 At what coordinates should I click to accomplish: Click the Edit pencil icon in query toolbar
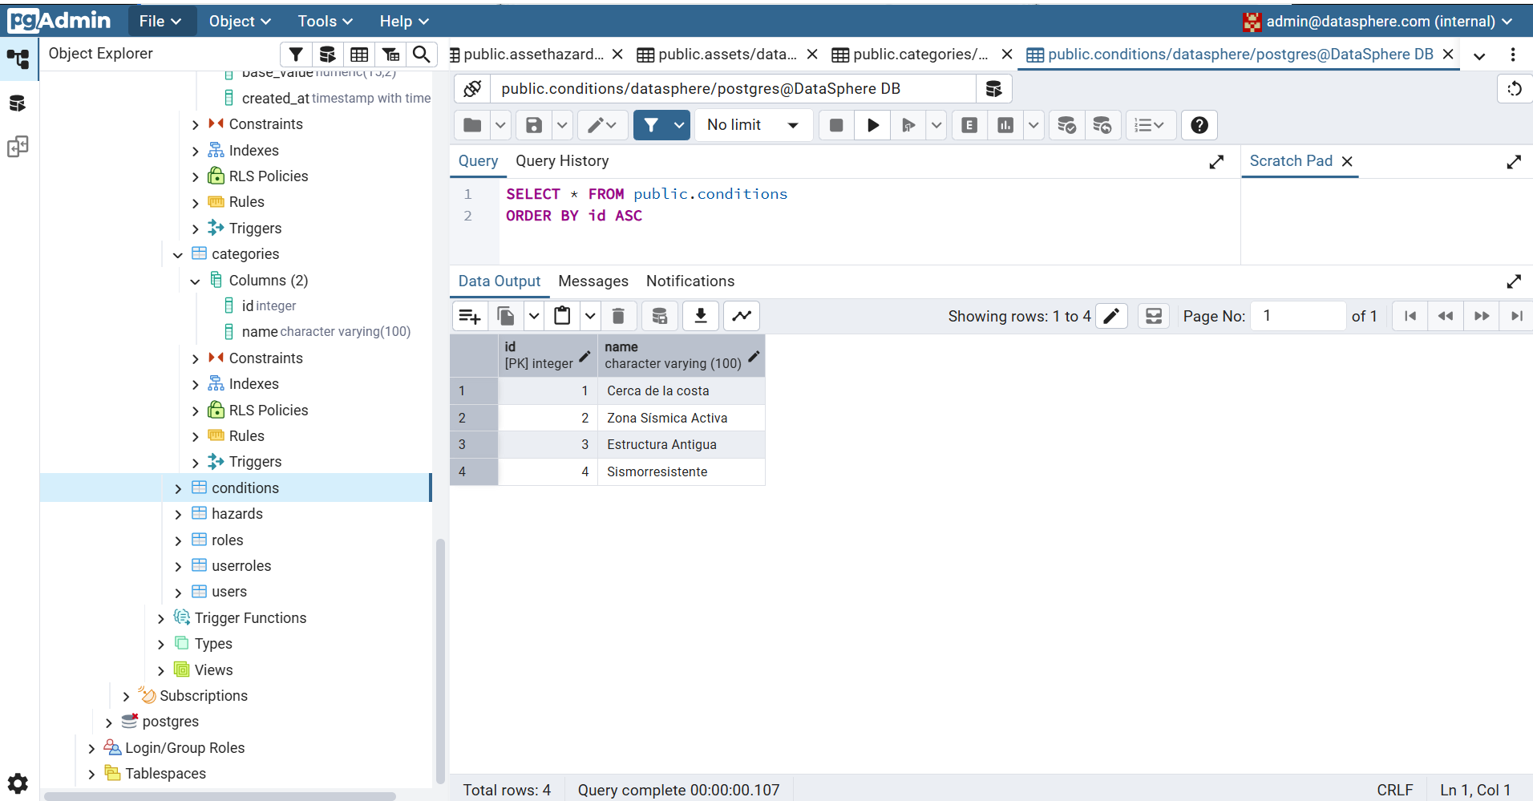pos(601,125)
